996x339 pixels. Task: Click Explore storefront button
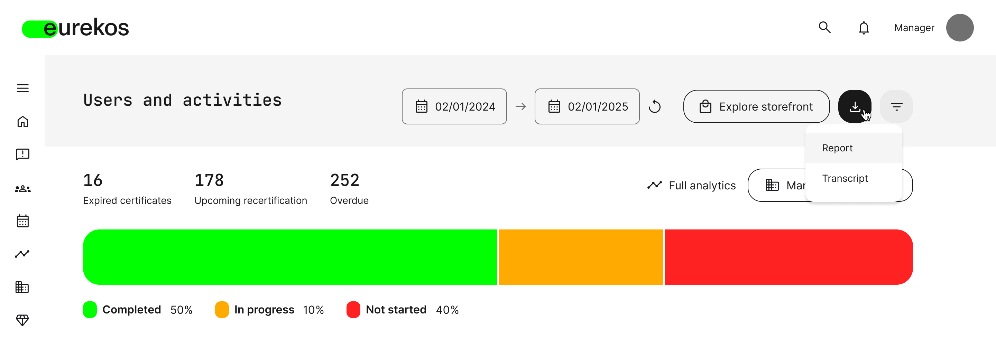tap(756, 107)
